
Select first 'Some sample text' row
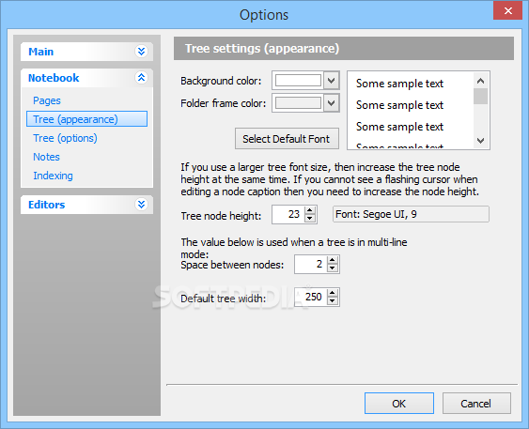(399, 84)
